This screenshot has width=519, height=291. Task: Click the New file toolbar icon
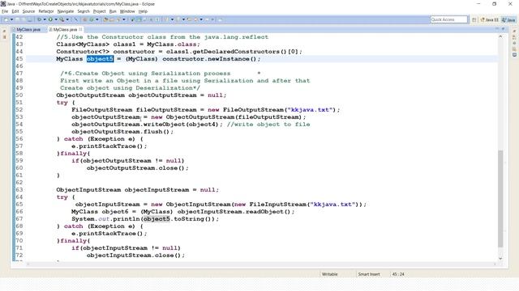point(6,19)
